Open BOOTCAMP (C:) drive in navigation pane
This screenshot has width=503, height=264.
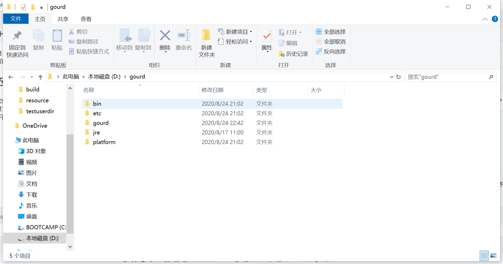[x=42, y=227]
